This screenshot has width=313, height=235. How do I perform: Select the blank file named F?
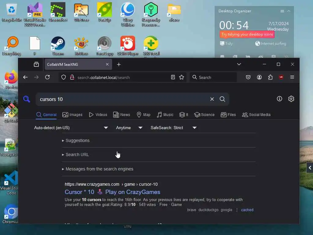point(35,46)
